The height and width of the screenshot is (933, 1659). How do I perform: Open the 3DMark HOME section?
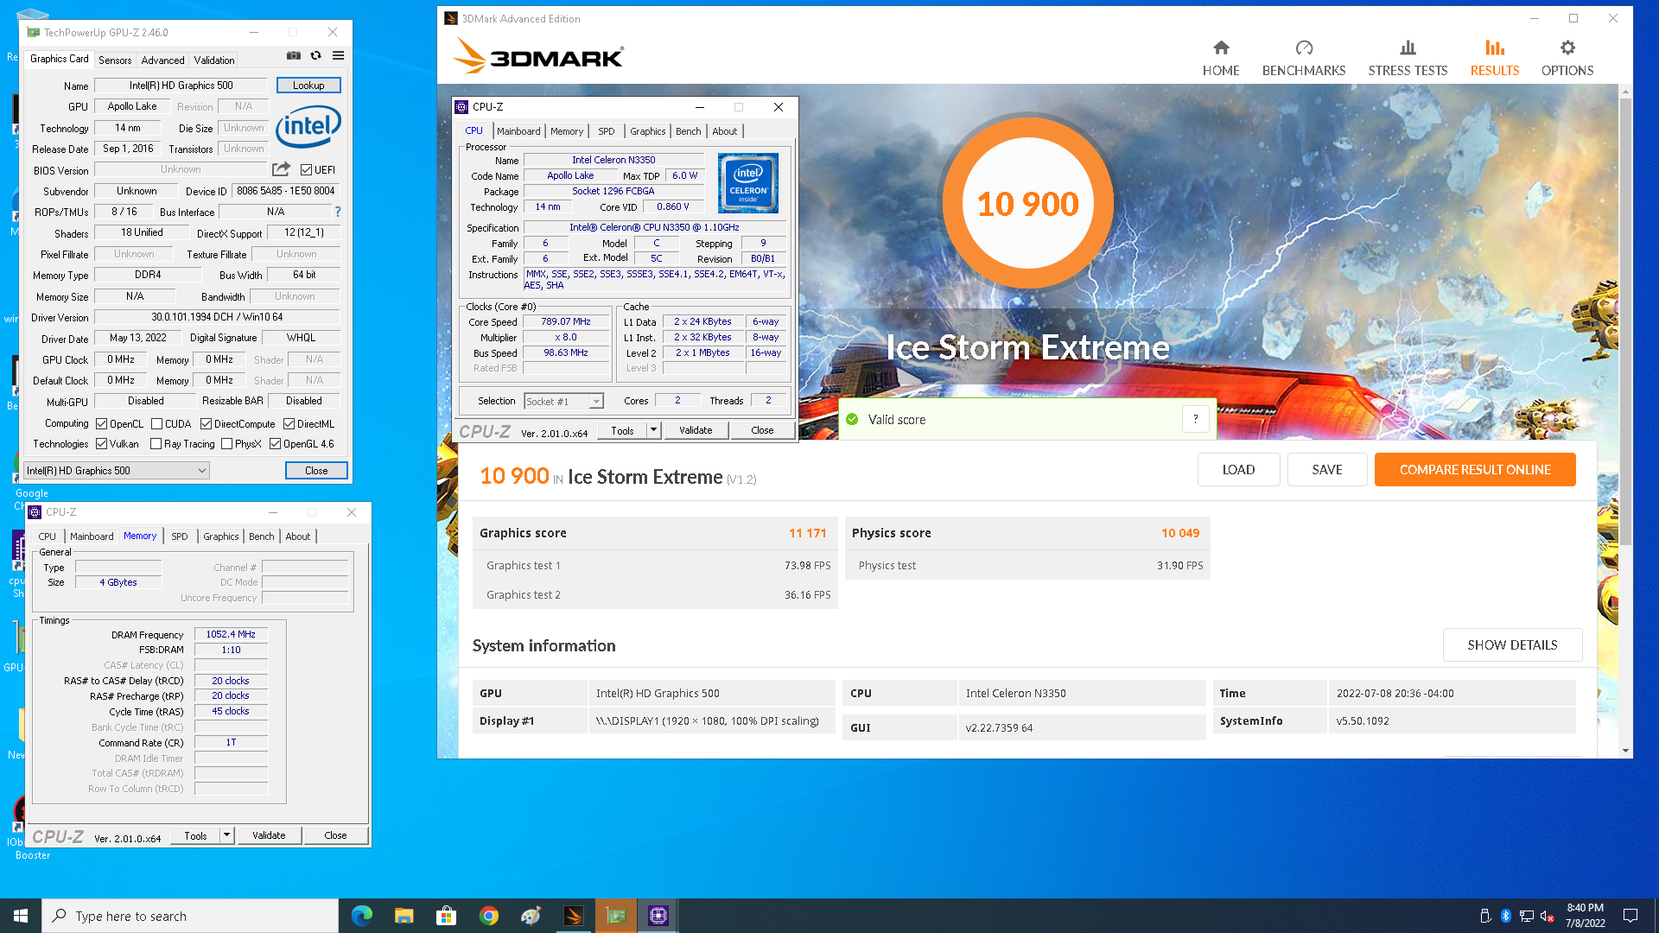point(1220,58)
